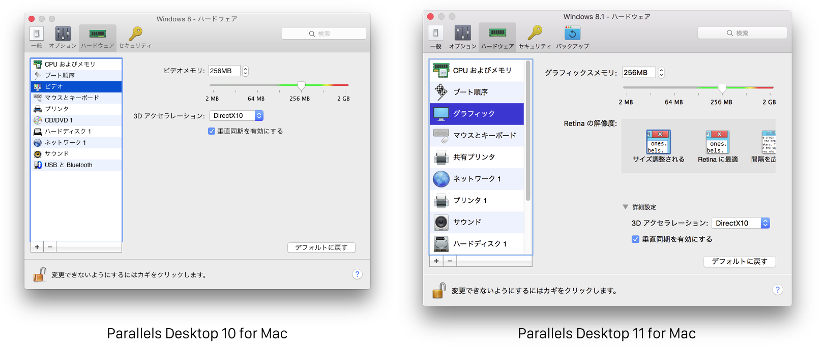Click lock icon in Windows 8.1 window
This screenshot has width=824, height=348.
click(439, 290)
